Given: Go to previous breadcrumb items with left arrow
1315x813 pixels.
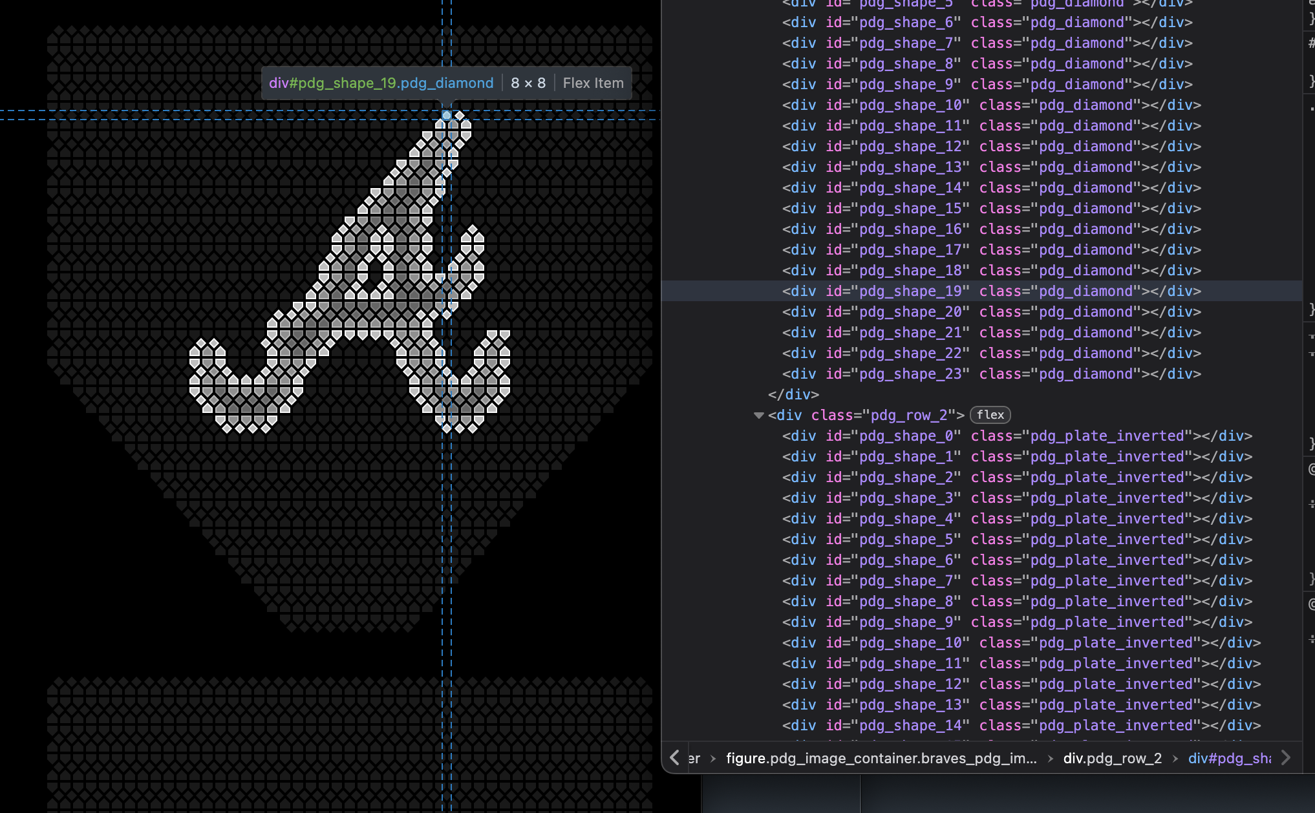Looking at the screenshot, I should pyautogui.click(x=675, y=757).
